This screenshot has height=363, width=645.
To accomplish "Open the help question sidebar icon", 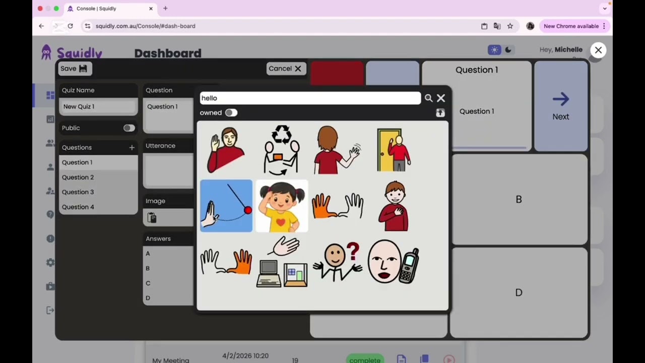I will [x=50, y=214].
